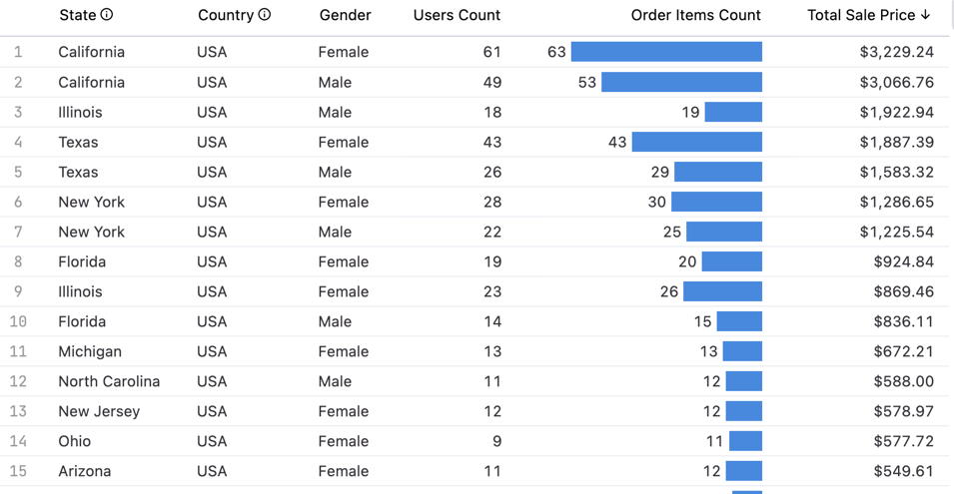Sort by the Users Count column header

[457, 15]
